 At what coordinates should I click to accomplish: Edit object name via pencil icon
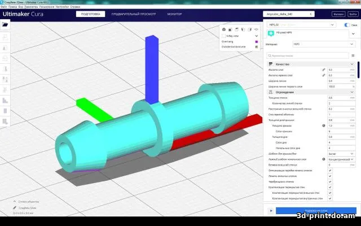click(15, 208)
